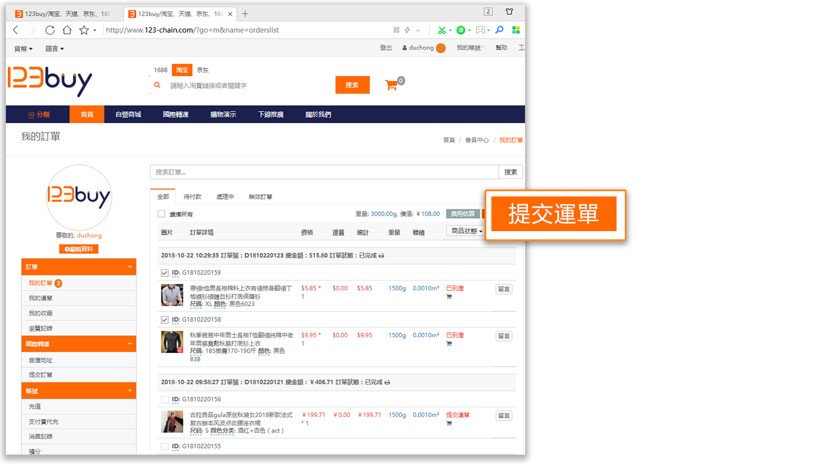Click print icon for order D1810220123
This screenshot has height=464, width=826.
pyautogui.click(x=382, y=256)
